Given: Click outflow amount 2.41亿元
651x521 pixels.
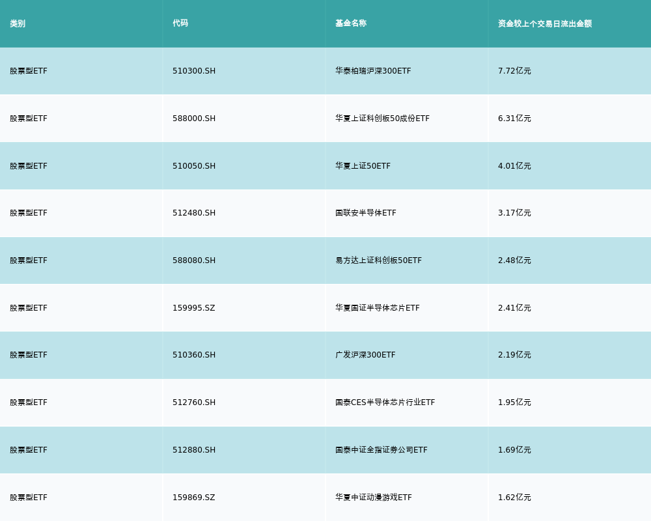Looking at the screenshot, I should tap(514, 308).
